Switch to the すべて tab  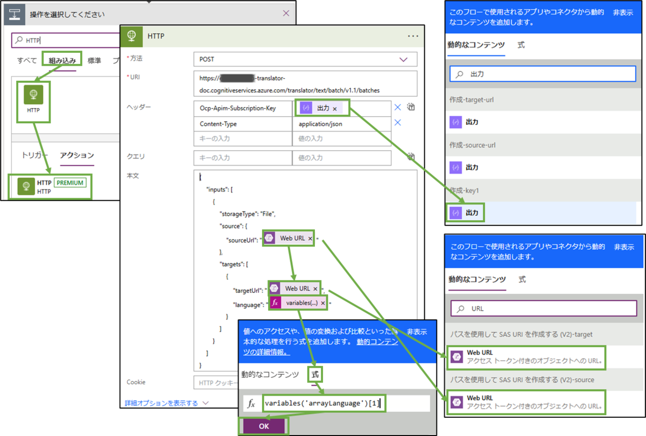pyautogui.click(x=27, y=60)
